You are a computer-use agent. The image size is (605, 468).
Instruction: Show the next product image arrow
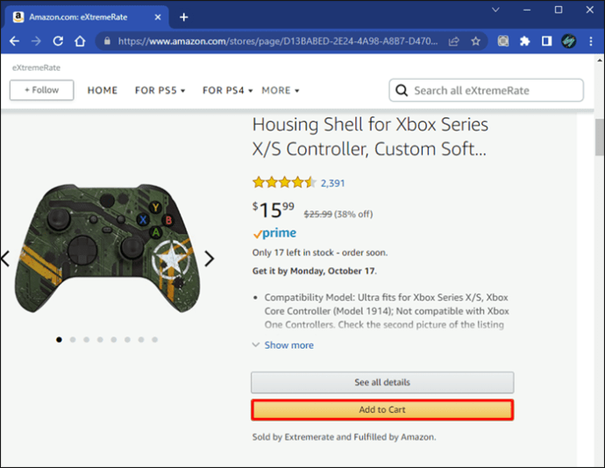click(210, 259)
